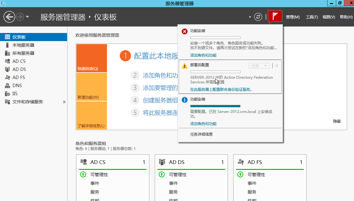Click the back navigation arrow
The width and height of the screenshot is (354, 201).
pos(9,17)
